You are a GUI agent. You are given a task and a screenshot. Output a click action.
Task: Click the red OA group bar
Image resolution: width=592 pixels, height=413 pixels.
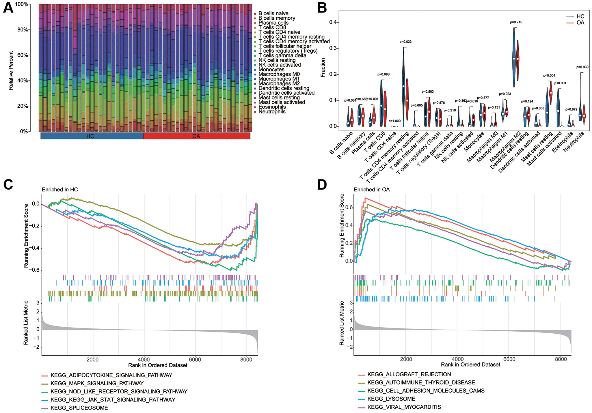[x=197, y=136]
